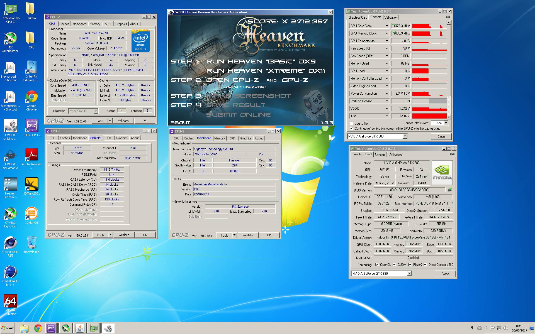Screen dimensions: 535x334
Task: Expand GPU Temperature sensor dropdown
Action: coord(387,41)
